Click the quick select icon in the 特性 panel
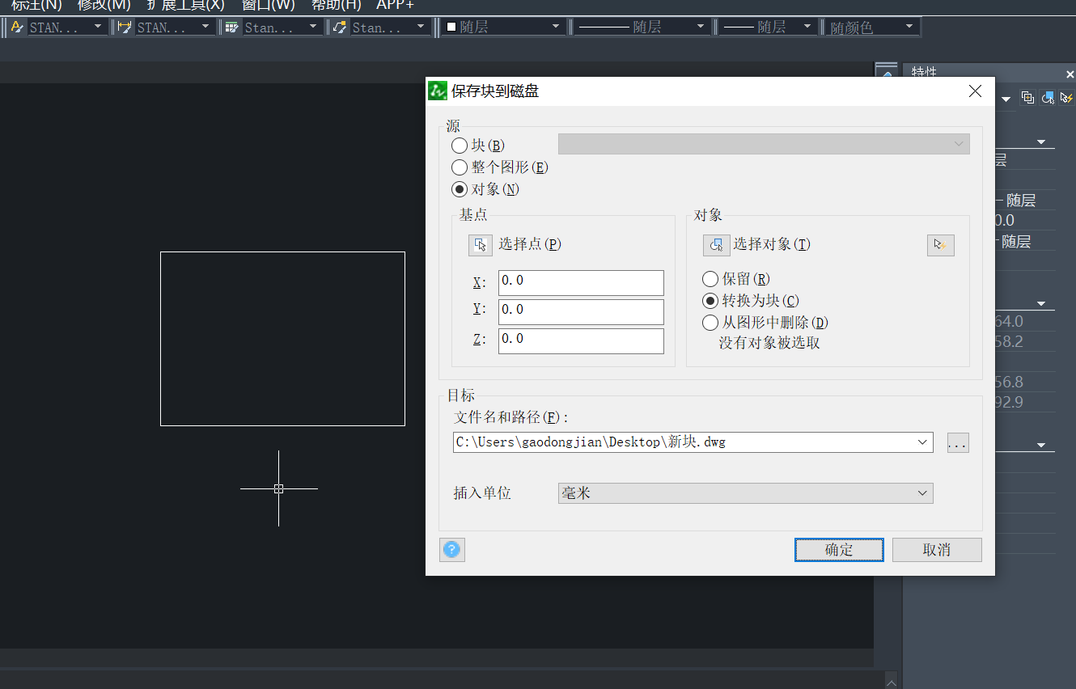The image size is (1076, 689). 1066,97
